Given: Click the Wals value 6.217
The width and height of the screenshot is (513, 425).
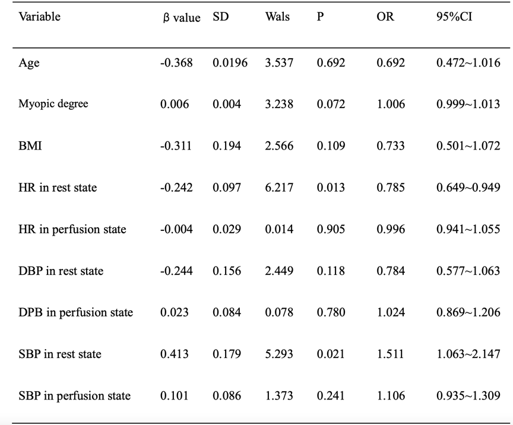Looking at the screenshot, I should (279, 188).
